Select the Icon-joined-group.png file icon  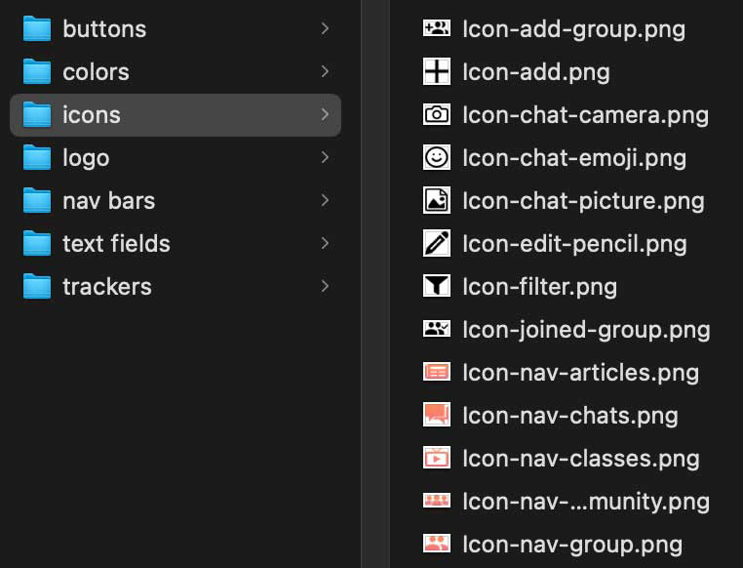[x=436, y=329]
